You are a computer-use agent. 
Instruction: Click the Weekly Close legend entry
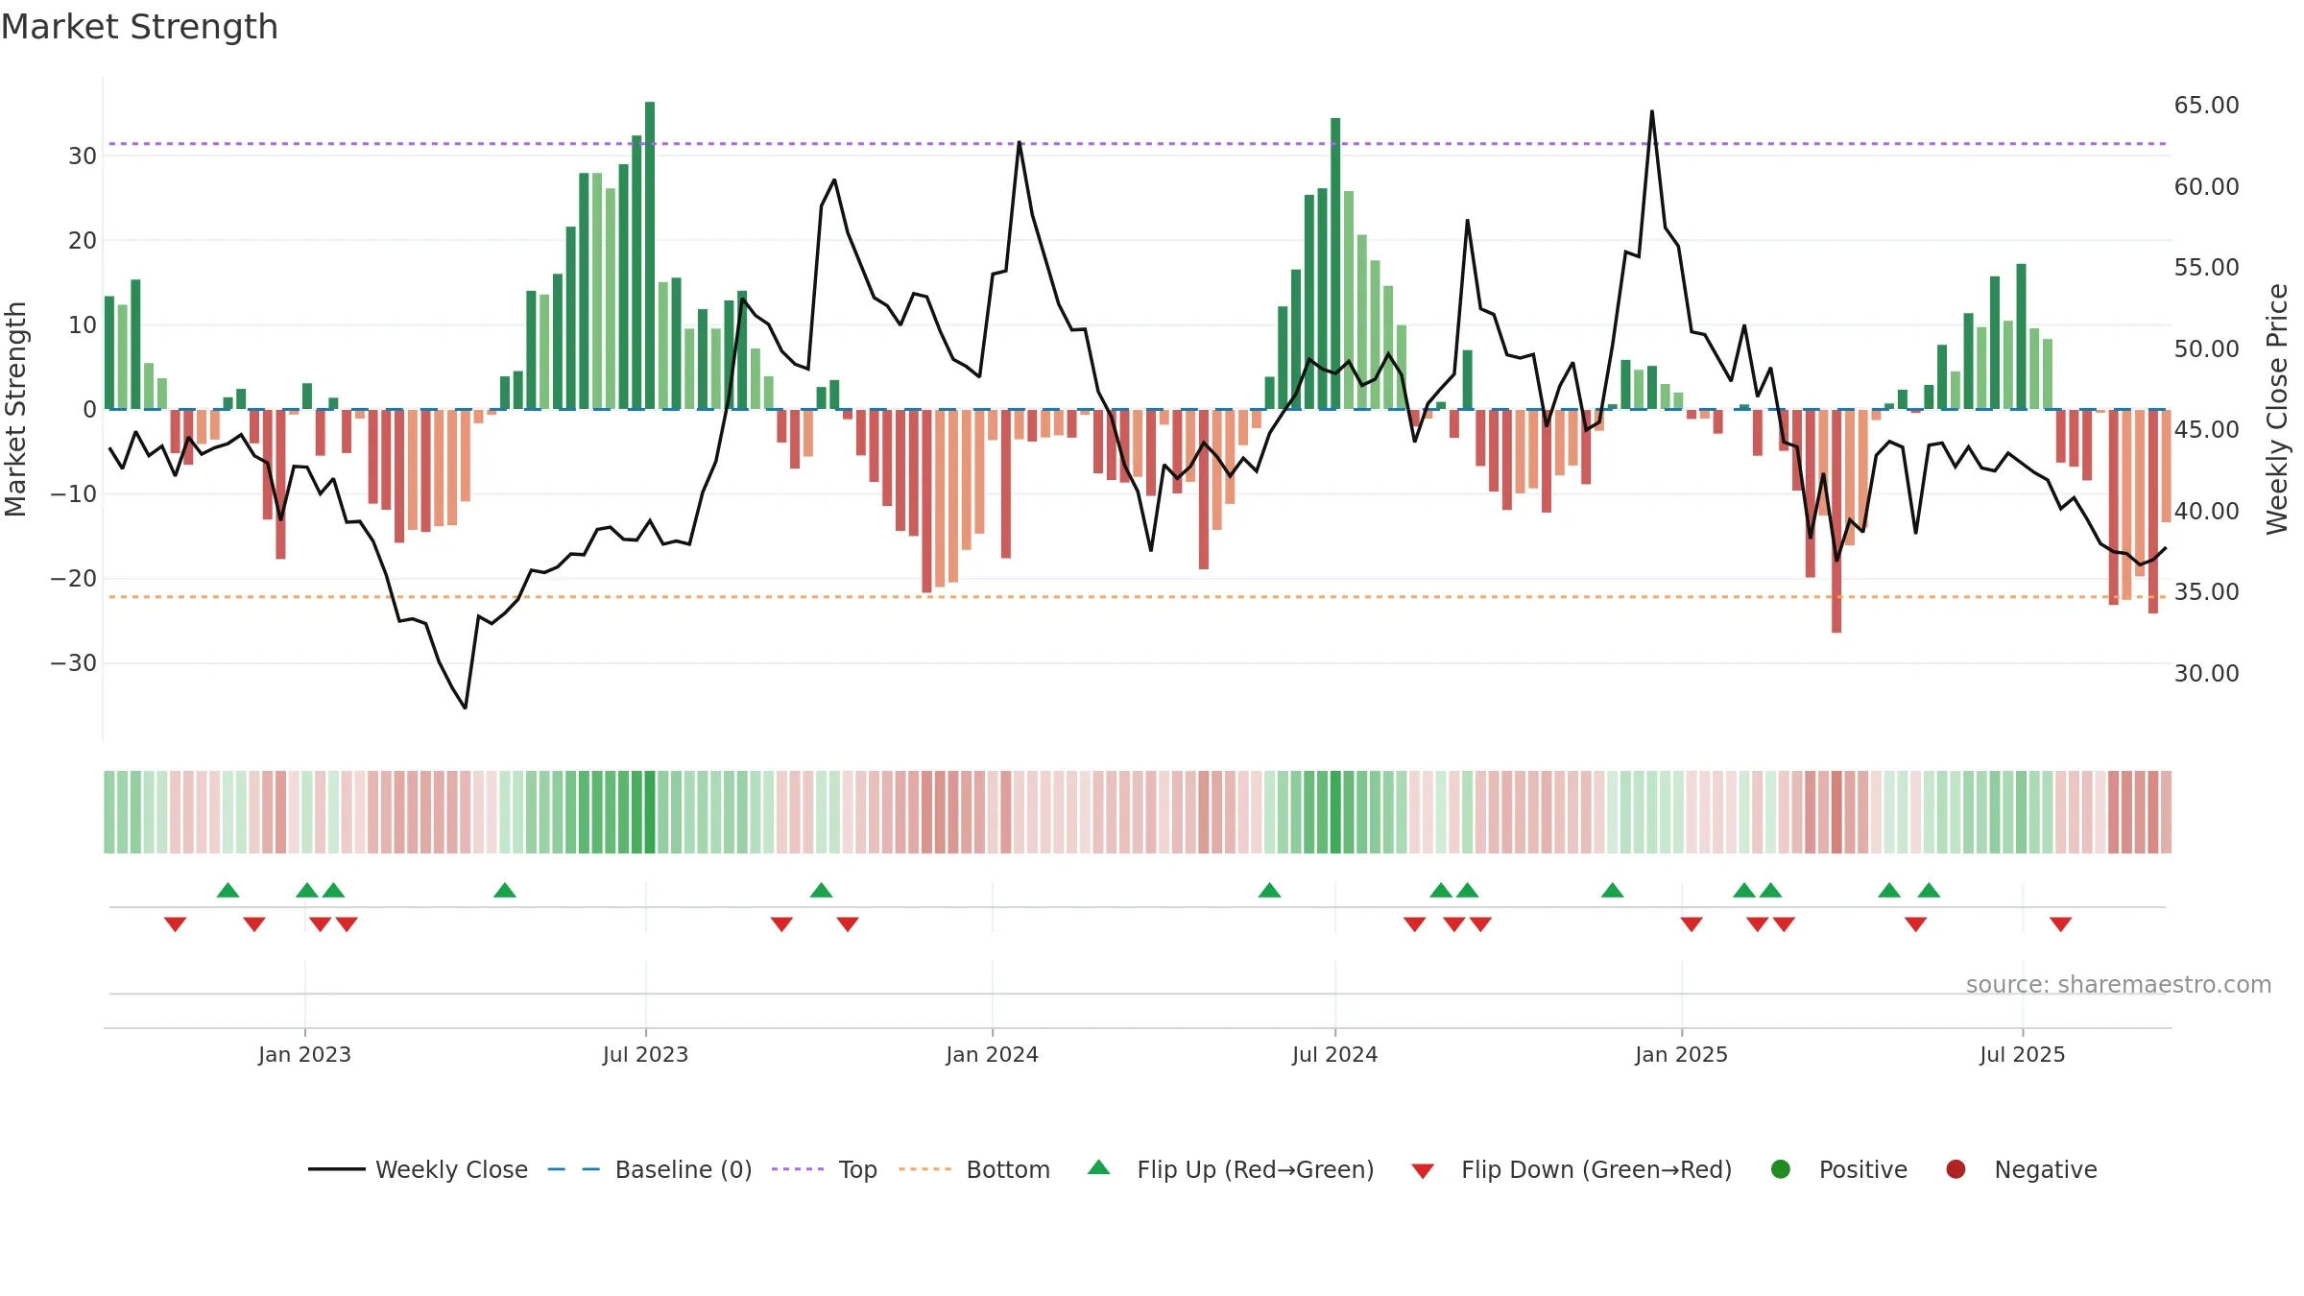tap(418, 1169)
